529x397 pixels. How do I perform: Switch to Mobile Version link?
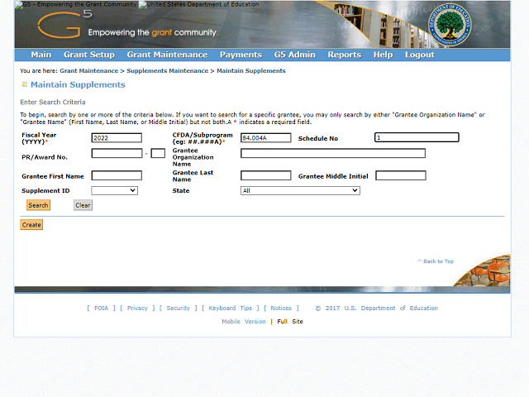[244, 322]
